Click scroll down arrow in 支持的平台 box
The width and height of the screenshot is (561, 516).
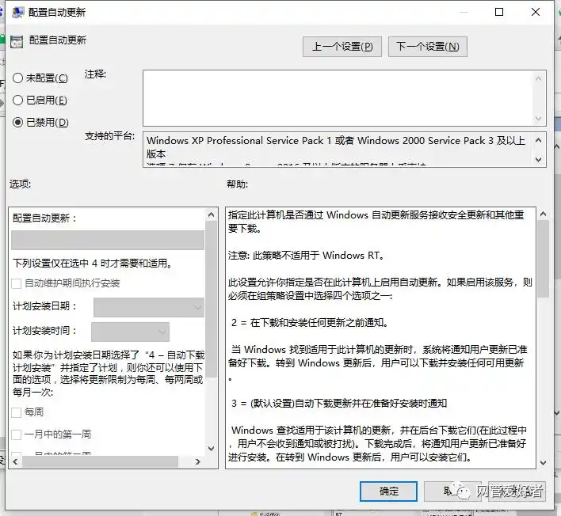tap(539, 159)
